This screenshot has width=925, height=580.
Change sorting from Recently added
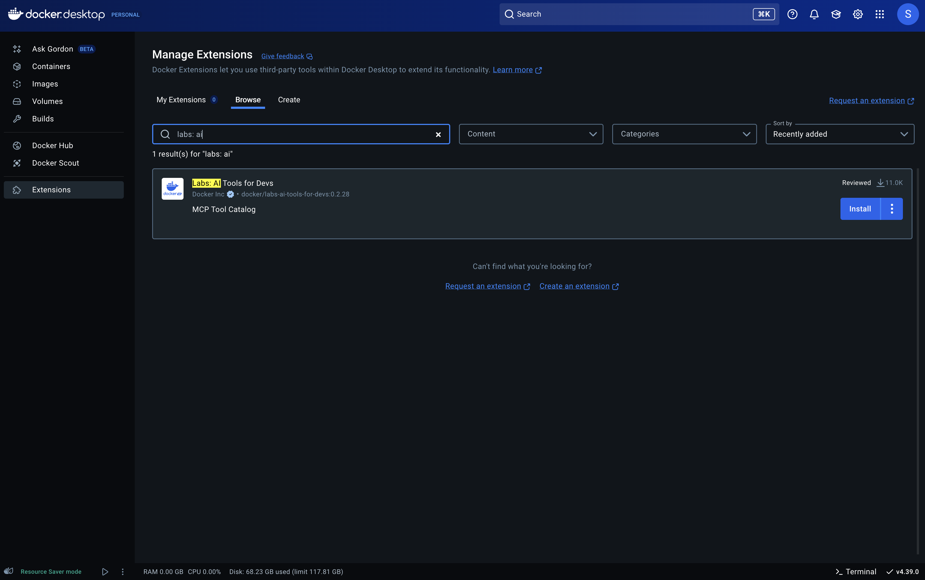(840, 134)
